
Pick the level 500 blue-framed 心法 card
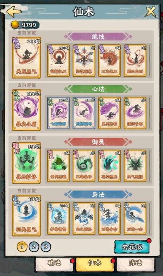coord(58,113)
